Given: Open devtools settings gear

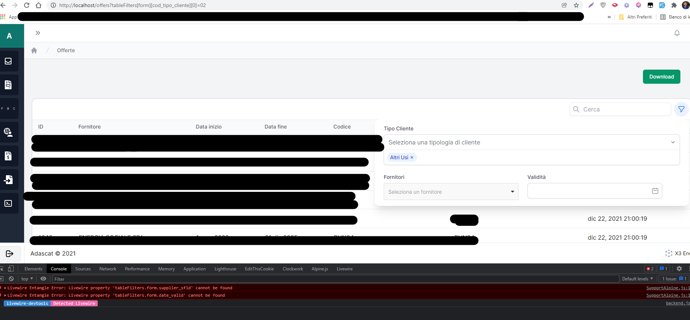Looking at the screenshot, I should coord(679,269).
